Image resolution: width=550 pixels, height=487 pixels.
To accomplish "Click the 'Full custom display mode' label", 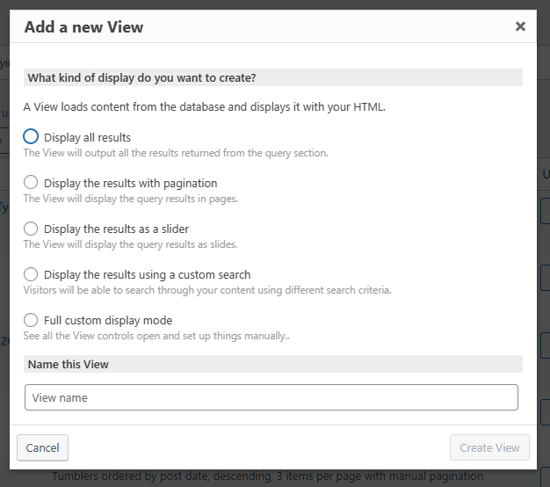I will (x=108, y=320).
